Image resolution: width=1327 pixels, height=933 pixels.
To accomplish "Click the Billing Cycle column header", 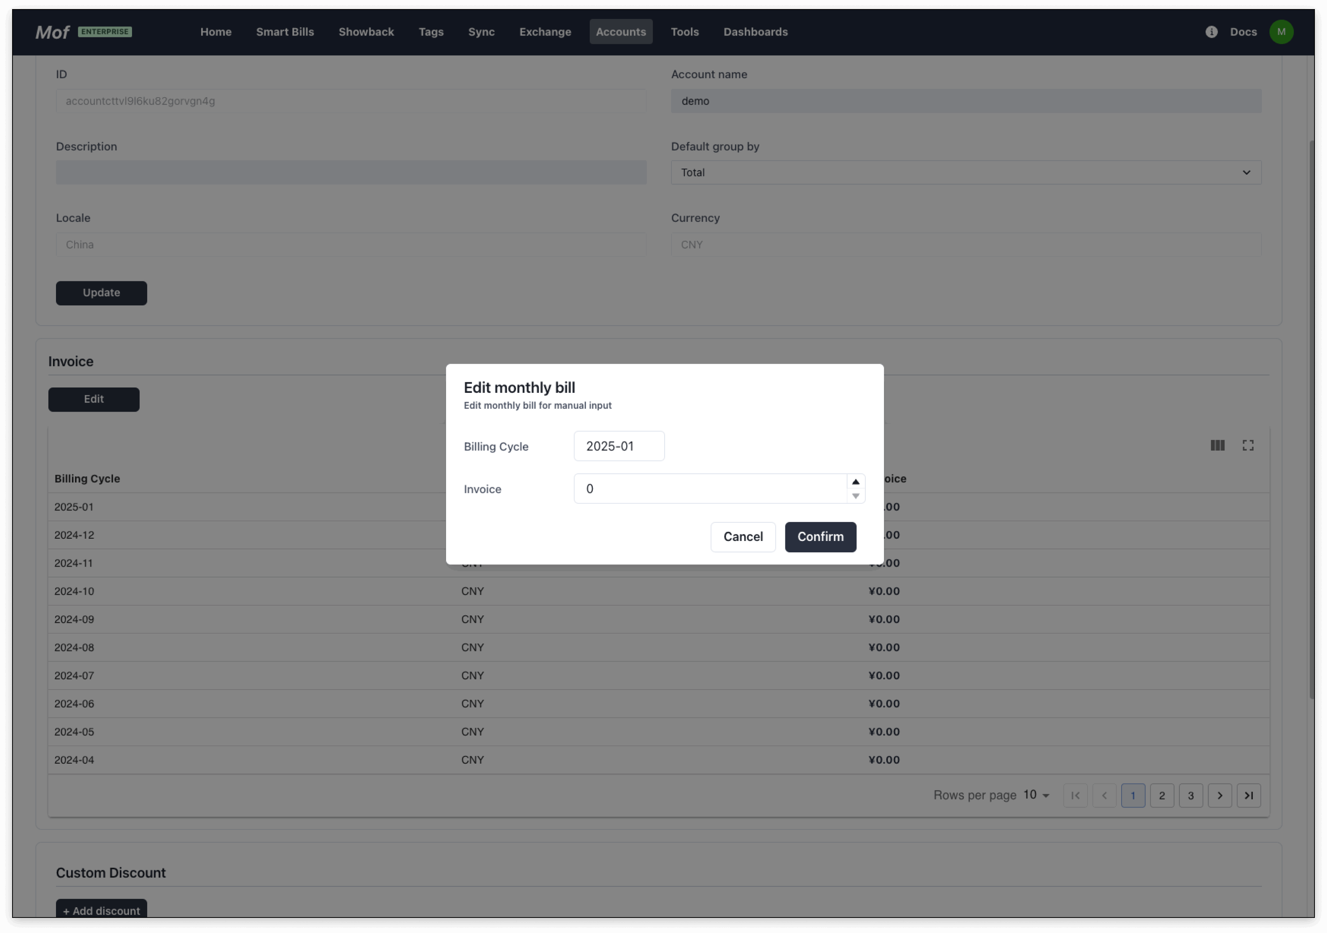I will tap(87, 479).
